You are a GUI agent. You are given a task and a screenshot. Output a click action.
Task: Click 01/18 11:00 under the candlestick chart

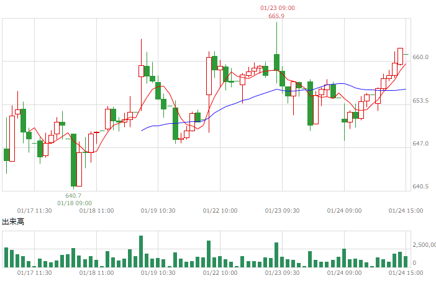pyautogui.click(x=96, y=211)
